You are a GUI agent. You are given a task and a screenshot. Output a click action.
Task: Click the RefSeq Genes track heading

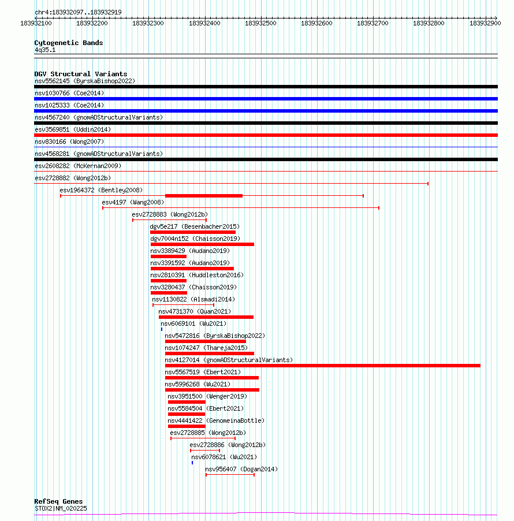pyautogui.click(x=58, y=501)
